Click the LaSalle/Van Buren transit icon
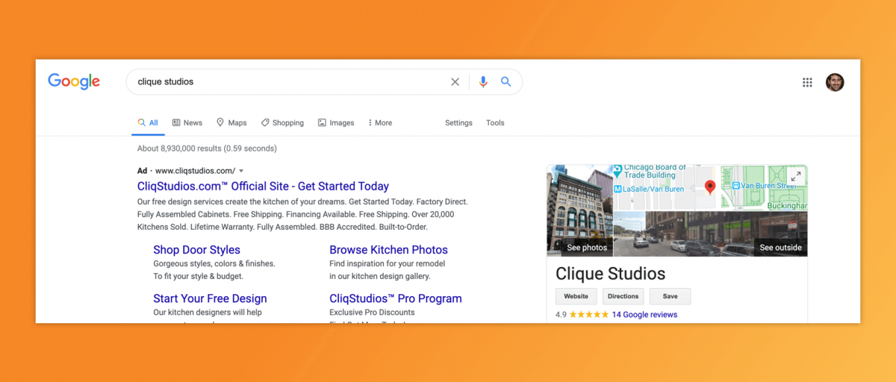 618,190
